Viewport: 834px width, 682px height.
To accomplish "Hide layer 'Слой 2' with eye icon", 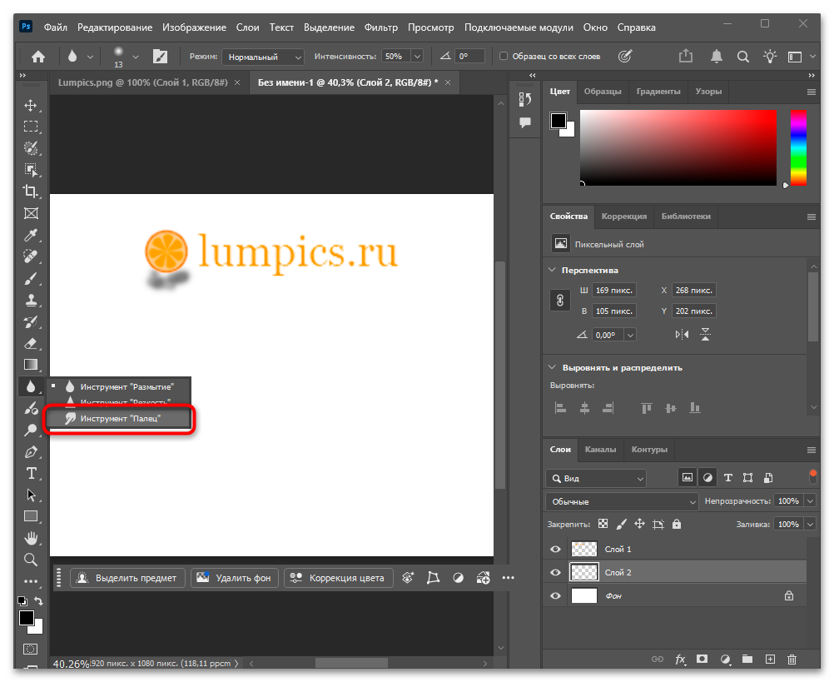I will point(555,573).
